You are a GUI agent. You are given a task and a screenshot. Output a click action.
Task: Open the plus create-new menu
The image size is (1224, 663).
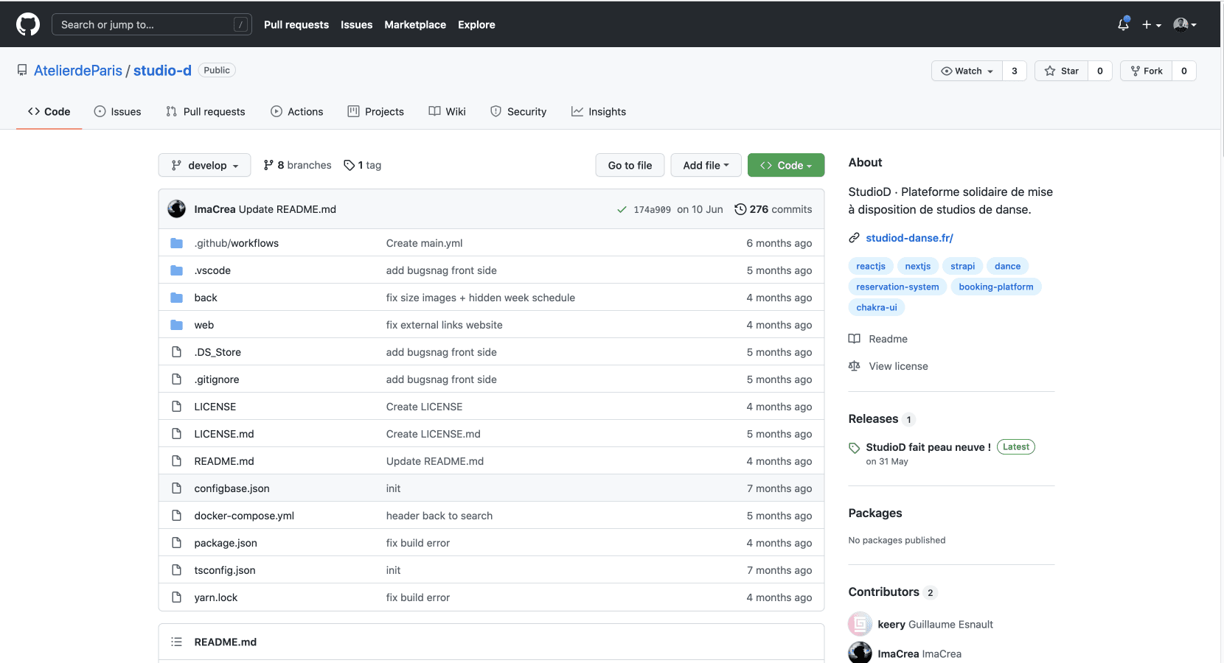coord(1151,24)
